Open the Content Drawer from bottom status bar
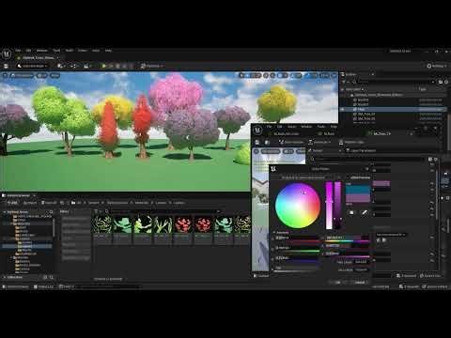 click(x=16, y=286)
